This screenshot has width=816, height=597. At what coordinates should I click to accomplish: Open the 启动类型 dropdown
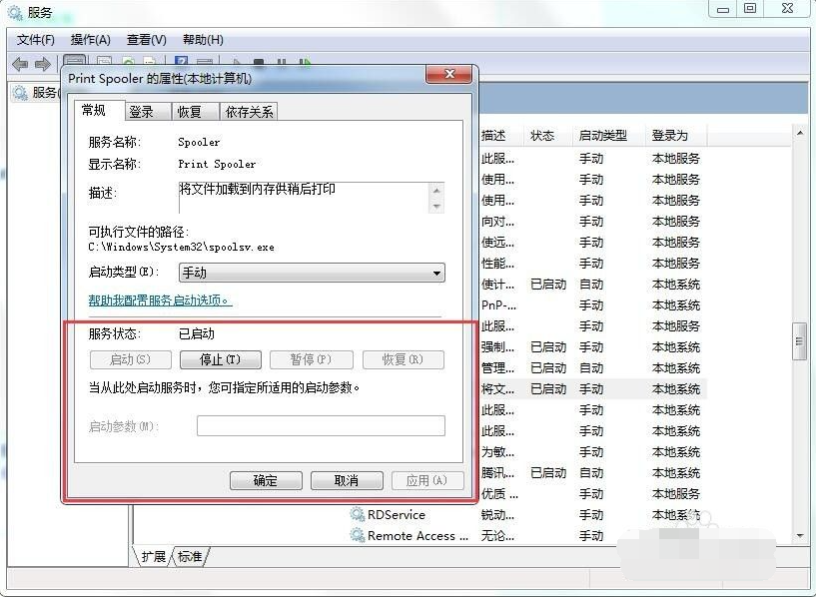click(436, 272)
